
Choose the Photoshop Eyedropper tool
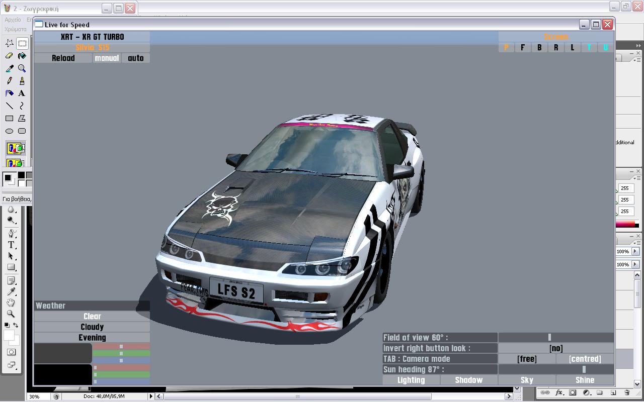(11, 291)
